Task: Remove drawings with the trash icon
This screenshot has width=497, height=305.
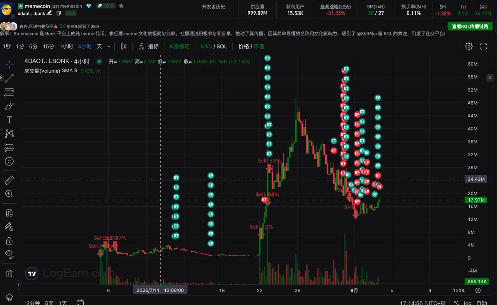Action: 9,273
